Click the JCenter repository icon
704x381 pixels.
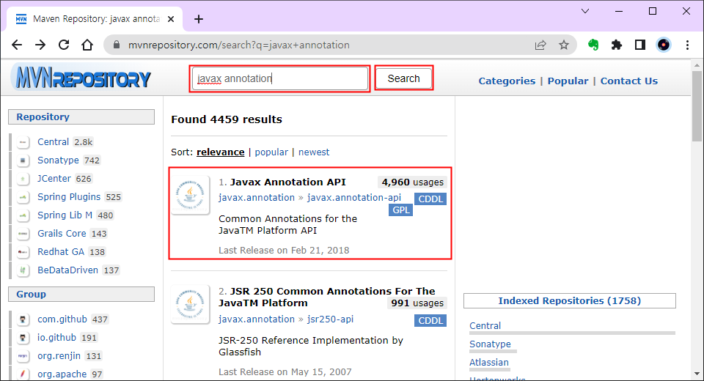[23, 179]
